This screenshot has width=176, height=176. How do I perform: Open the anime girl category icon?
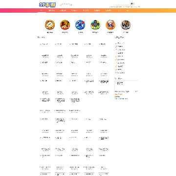[x=110, y=25]
